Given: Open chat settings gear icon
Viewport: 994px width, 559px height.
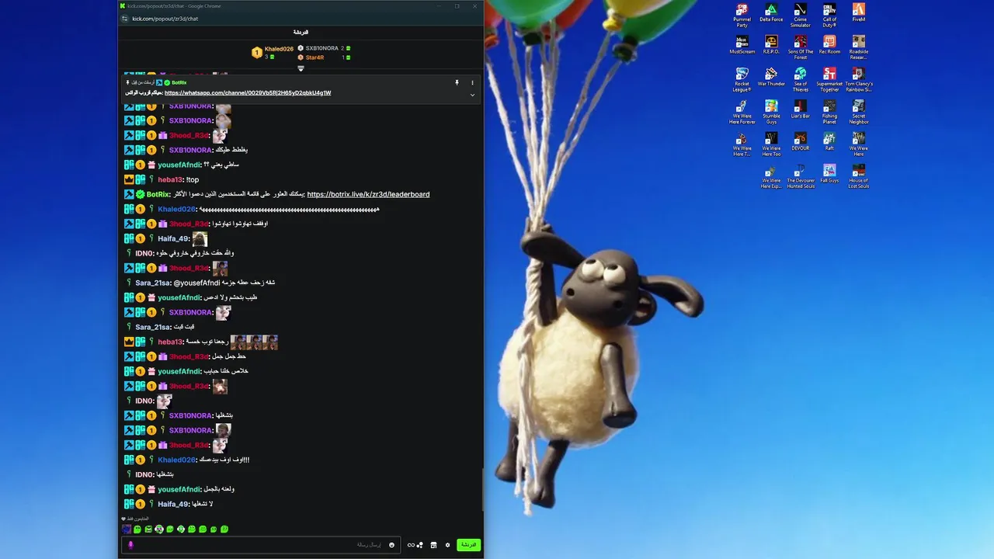Looking at the screenshot, I should click(447, 545).
